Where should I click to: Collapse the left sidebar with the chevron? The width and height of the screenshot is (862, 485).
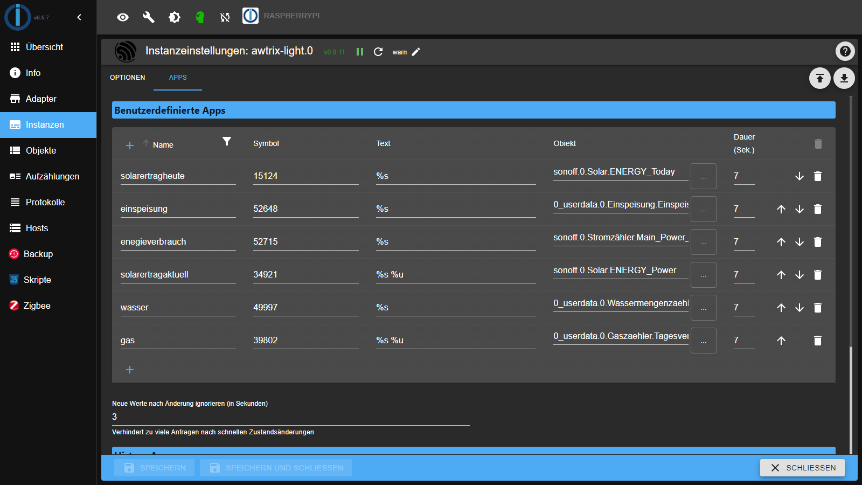[79, 17]
